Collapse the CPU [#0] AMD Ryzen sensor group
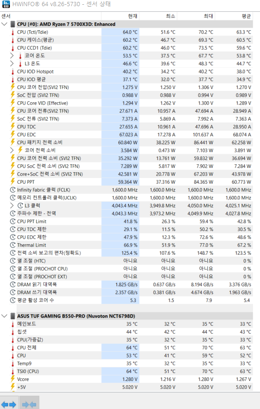 tap(4, 24)
